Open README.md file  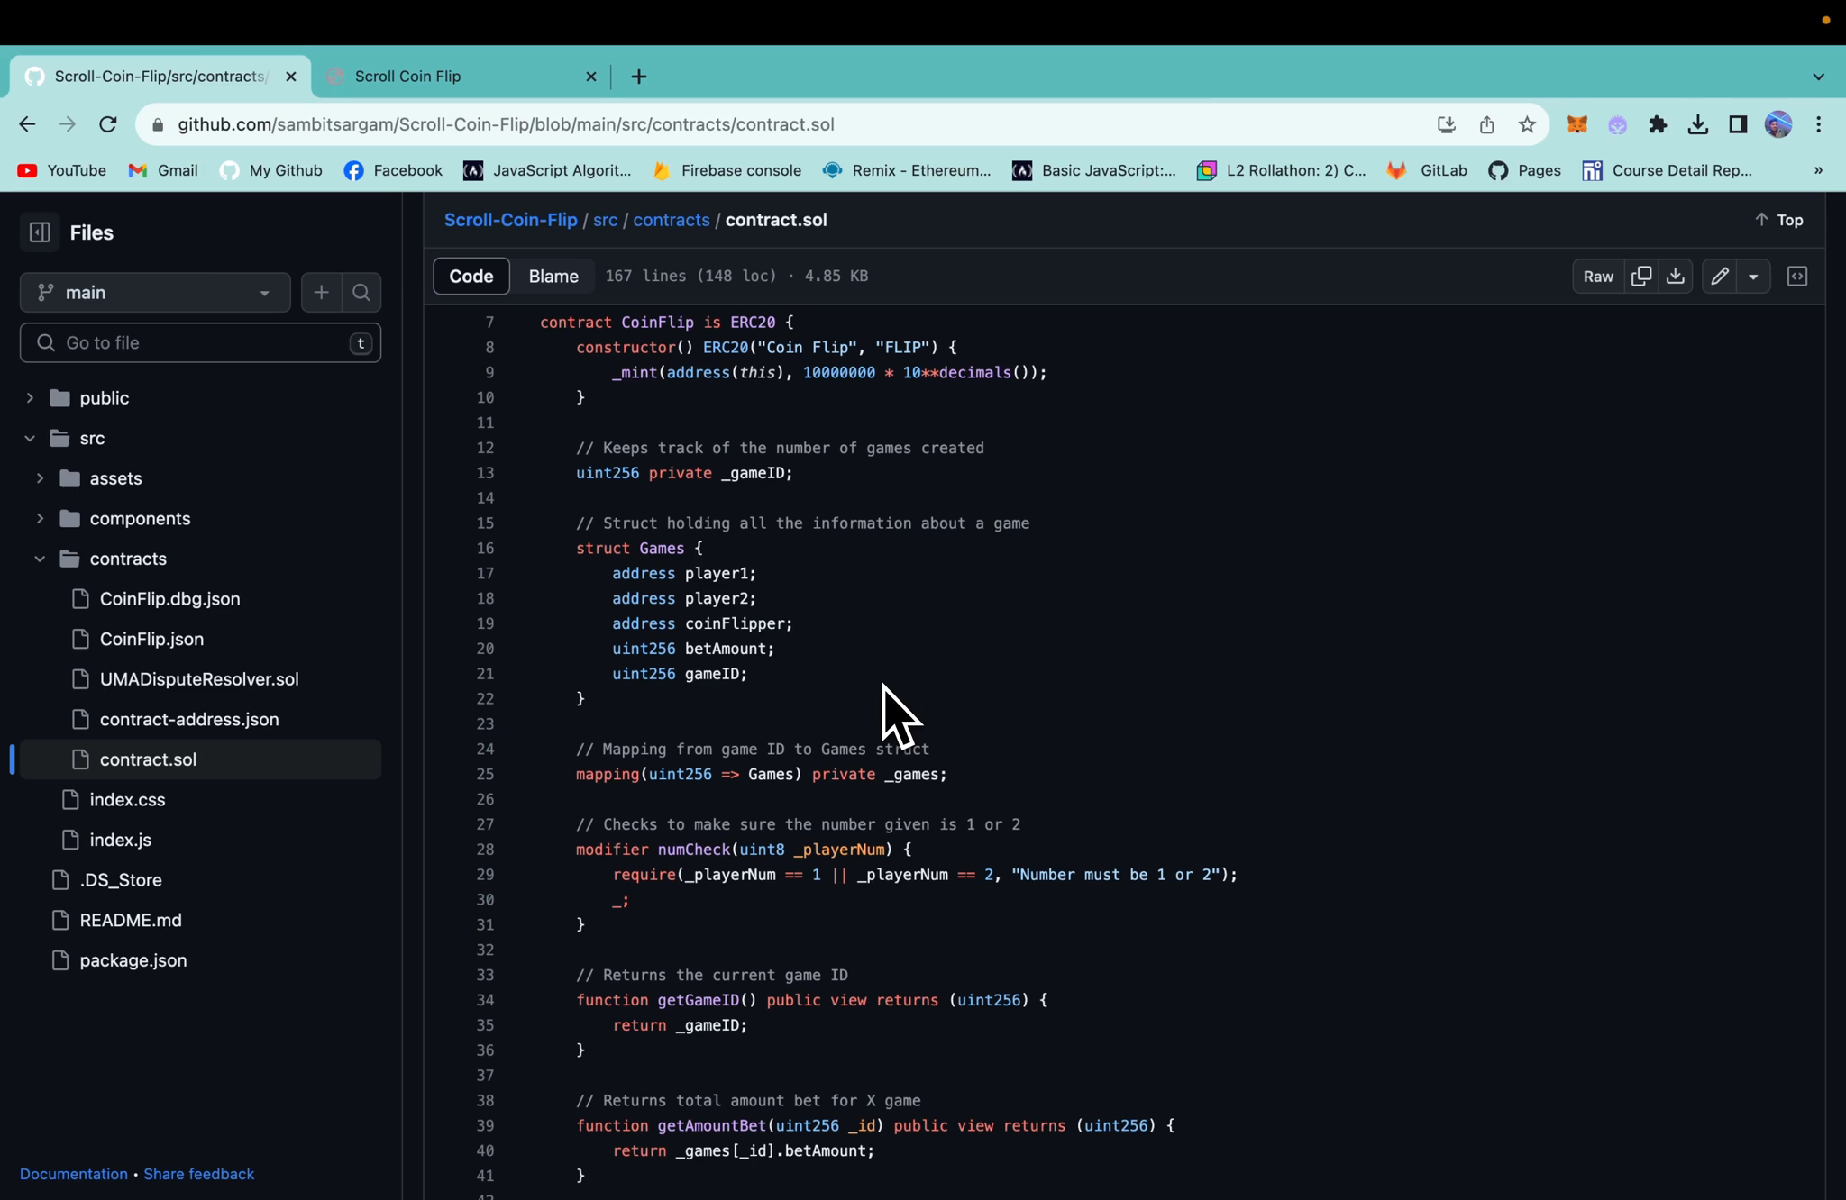pyautogui.click(x=131, y=921)
